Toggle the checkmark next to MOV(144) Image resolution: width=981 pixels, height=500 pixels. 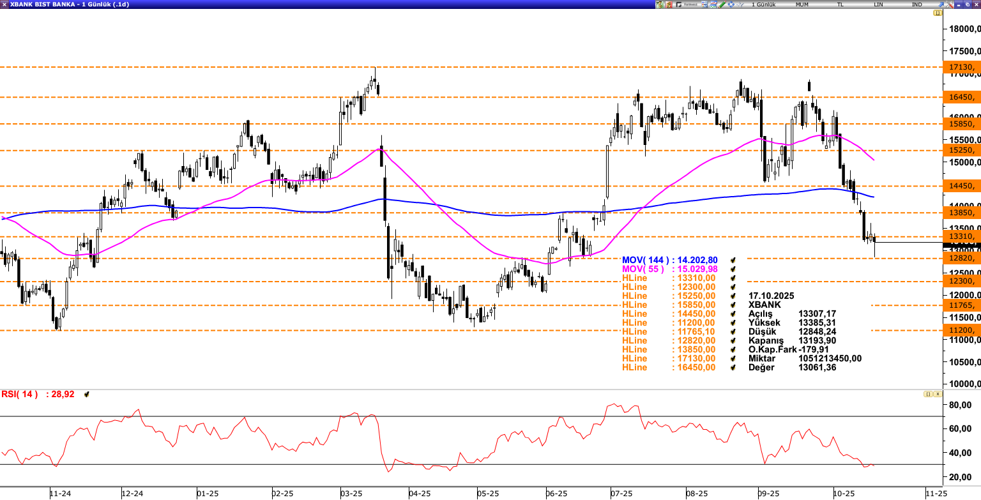point(733,260)
